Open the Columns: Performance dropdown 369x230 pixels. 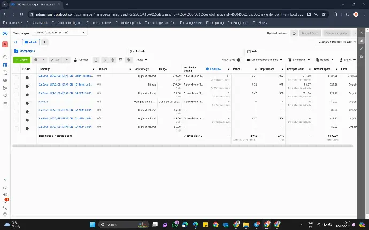point(264,60)
